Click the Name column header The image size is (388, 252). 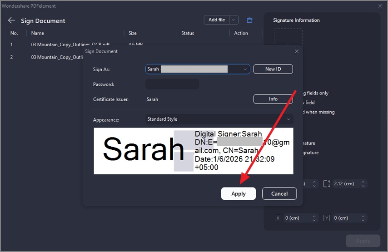click(38, 33)
